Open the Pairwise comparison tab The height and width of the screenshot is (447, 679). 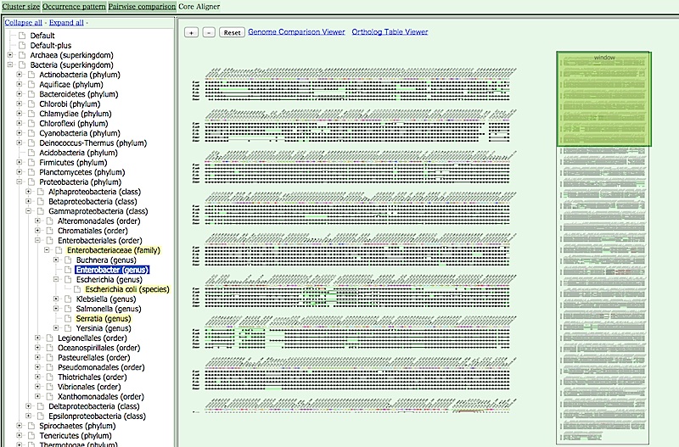click(x=142, y=6)
